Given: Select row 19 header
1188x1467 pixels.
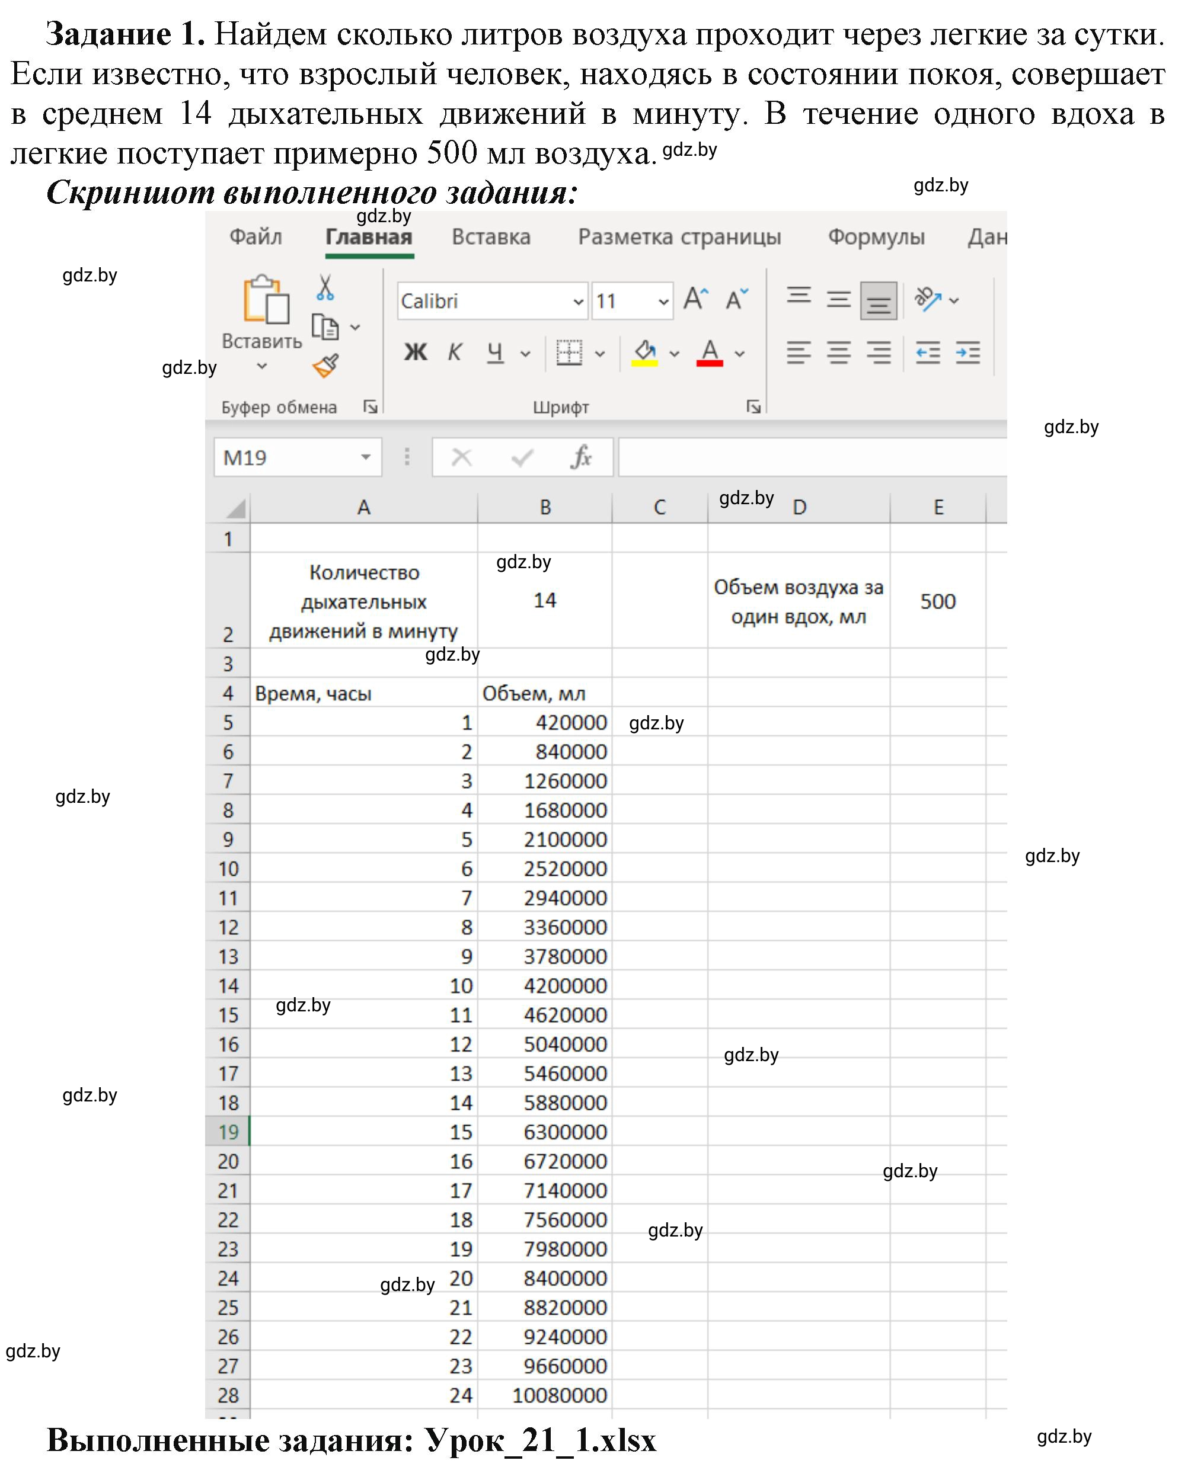Looking at the screenshot, I should [228, 1132].
